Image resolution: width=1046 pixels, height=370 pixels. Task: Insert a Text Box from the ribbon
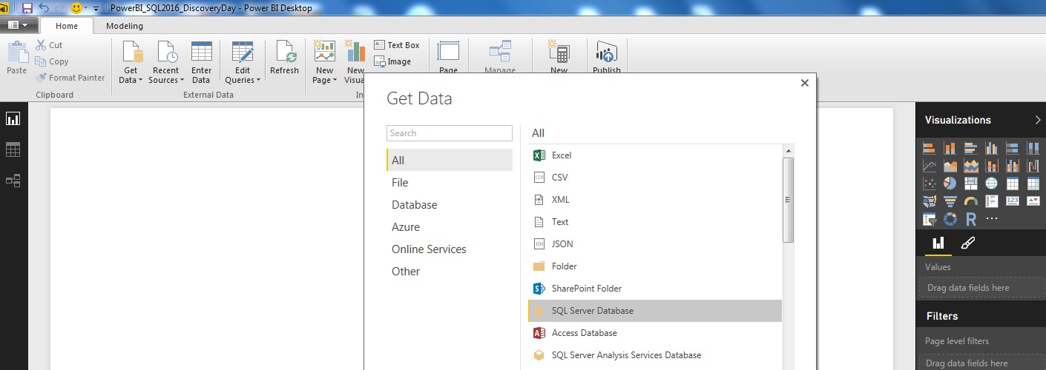396,45
